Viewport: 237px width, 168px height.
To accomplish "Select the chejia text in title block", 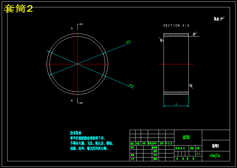I will [x=215, y=155].
